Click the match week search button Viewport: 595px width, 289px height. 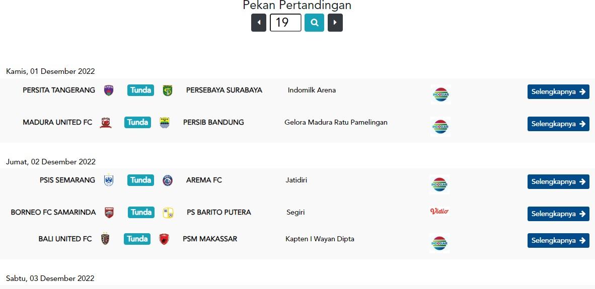[x=314, y=23]
